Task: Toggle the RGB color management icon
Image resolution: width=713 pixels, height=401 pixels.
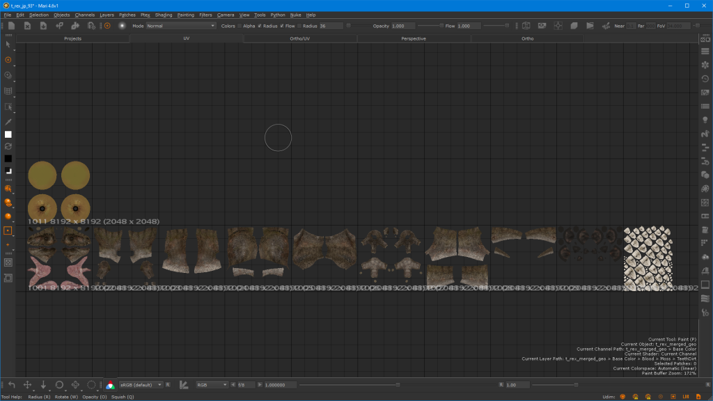Action: (110, 385)
